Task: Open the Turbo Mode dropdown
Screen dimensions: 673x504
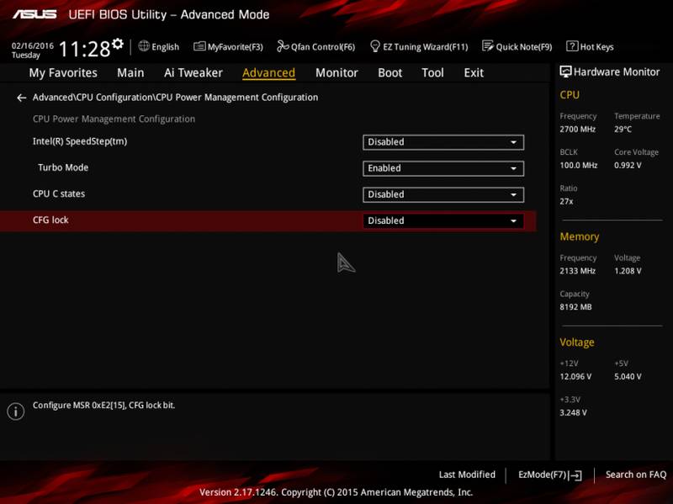Action: pyautogui.click(x=443, y=168)
